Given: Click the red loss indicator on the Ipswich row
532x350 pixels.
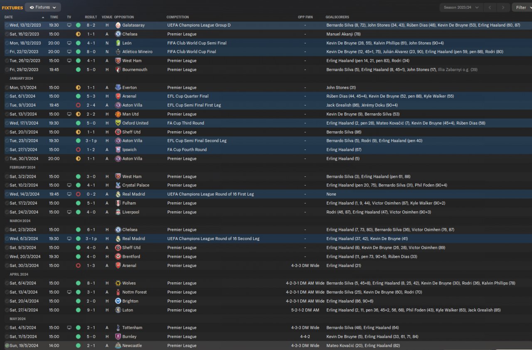Looking at the screenshot, I should (78, 150).
